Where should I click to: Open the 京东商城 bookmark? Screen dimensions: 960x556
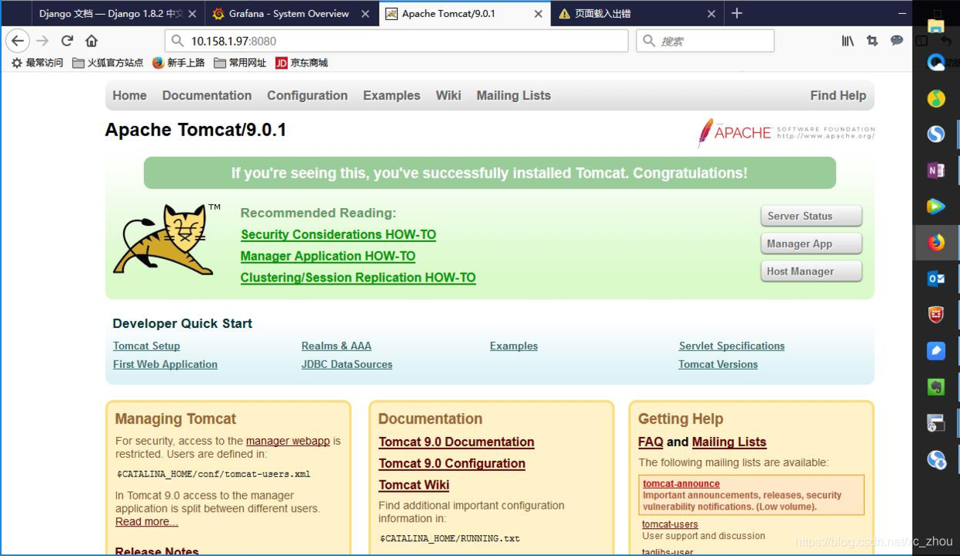point(302,63)
